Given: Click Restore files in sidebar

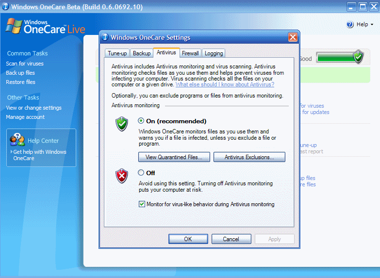Looking at the screenshot, I should (20, 82).
